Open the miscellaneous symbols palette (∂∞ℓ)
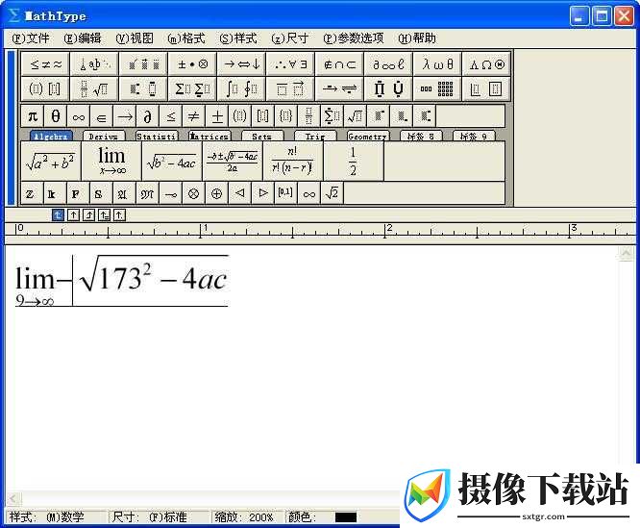This screenshot has width=640, height=528. [x=388, y=64]
